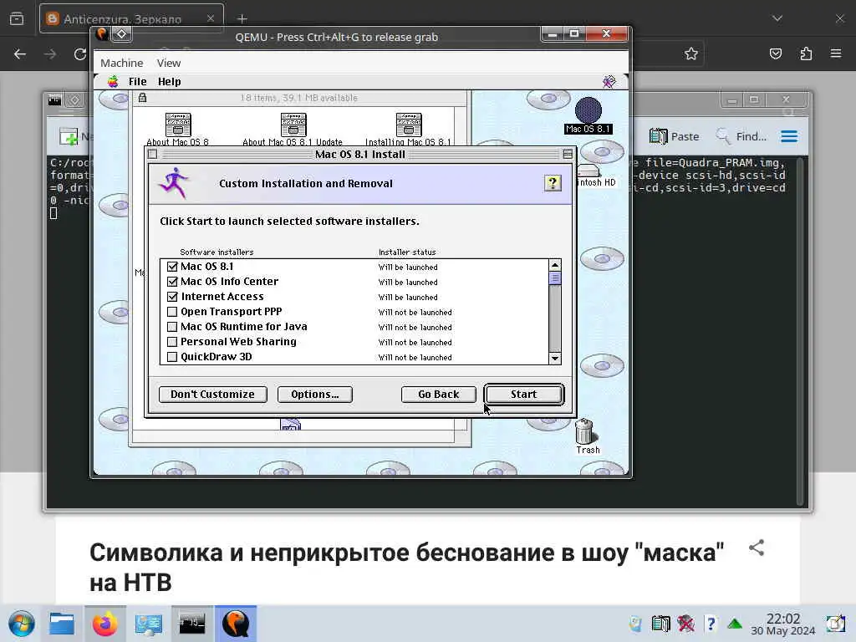Image resolution: width=856 pixels, height=642 pixels.
Task: Click the tray question mark help icon
Action: (x=711, y=624)
